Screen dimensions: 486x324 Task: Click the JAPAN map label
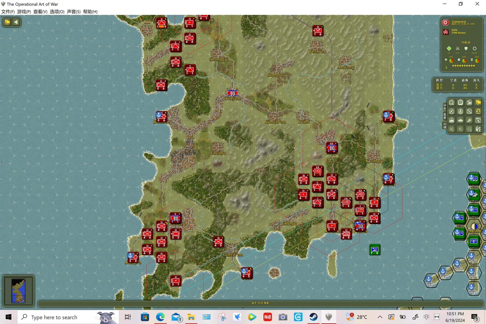pyautogui.click(x=474, y=231)
